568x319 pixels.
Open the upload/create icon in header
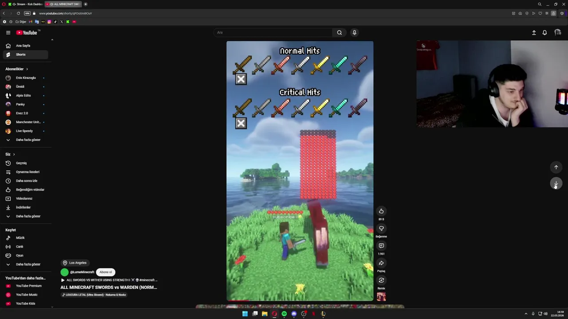(534, 32)
